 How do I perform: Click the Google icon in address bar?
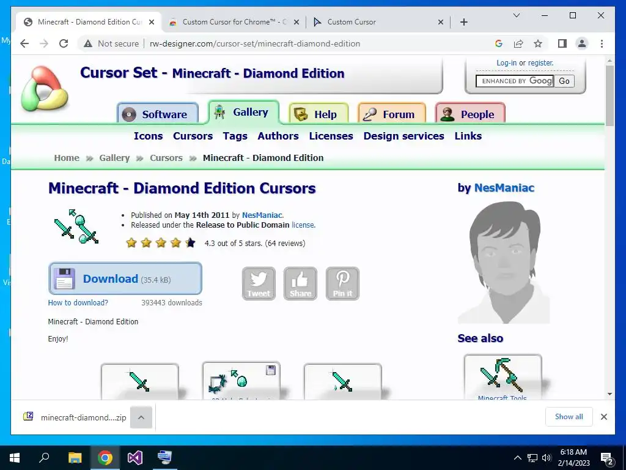(x=499, y=43)
